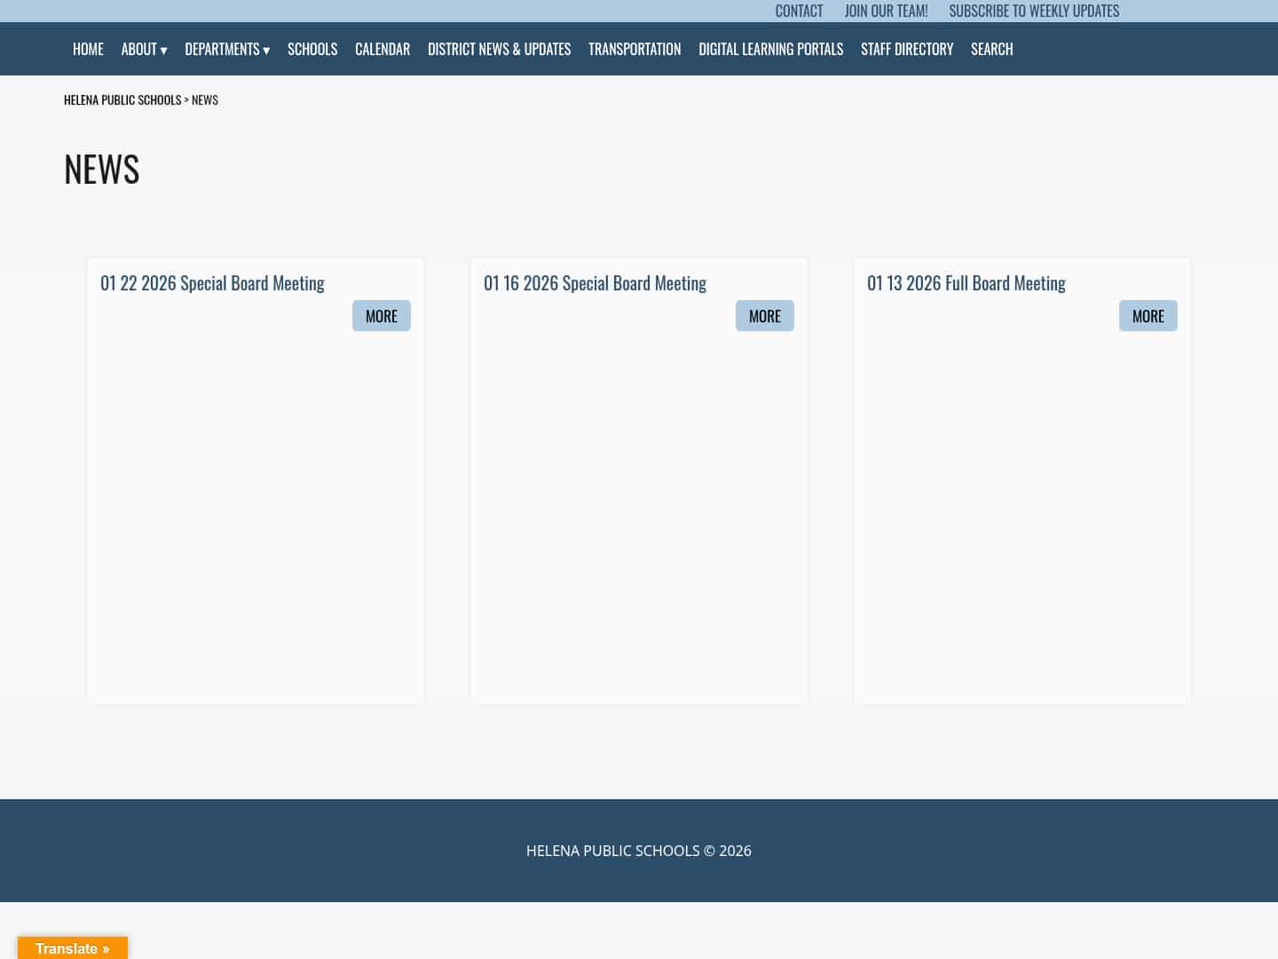Return to HELENA PUBLIC SCHOOLS via breadcrumb
Image resolution: width=1278 pixels, height=959 pixels.
122,99
